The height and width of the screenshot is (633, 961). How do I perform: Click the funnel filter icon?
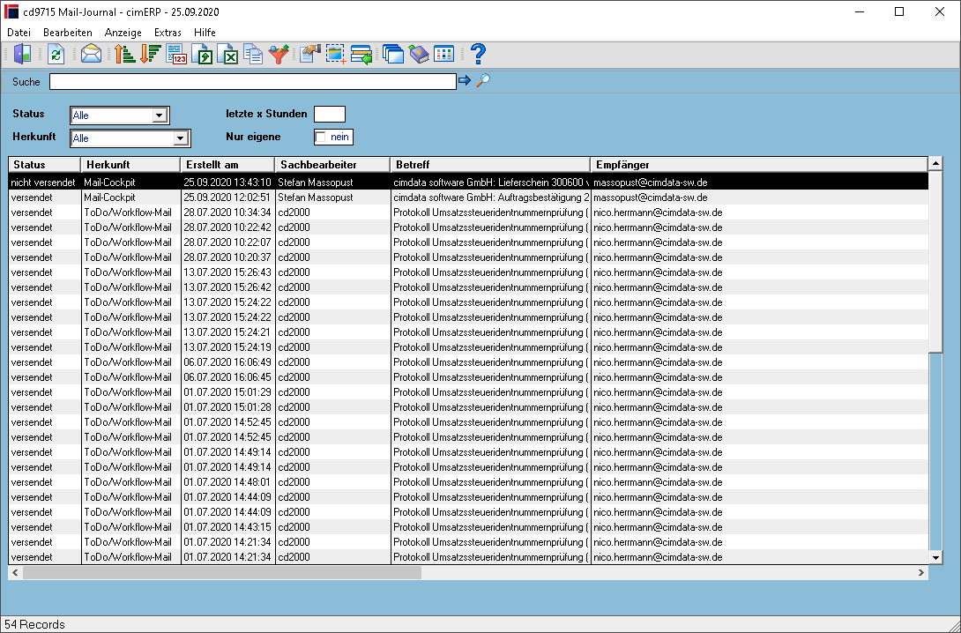click(x=279, y=55)
